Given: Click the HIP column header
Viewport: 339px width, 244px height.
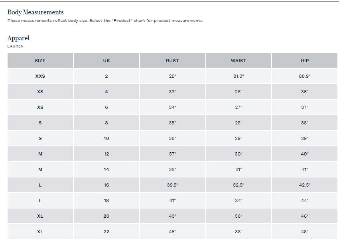Looking at the screenshot, I should pos(305,61).
